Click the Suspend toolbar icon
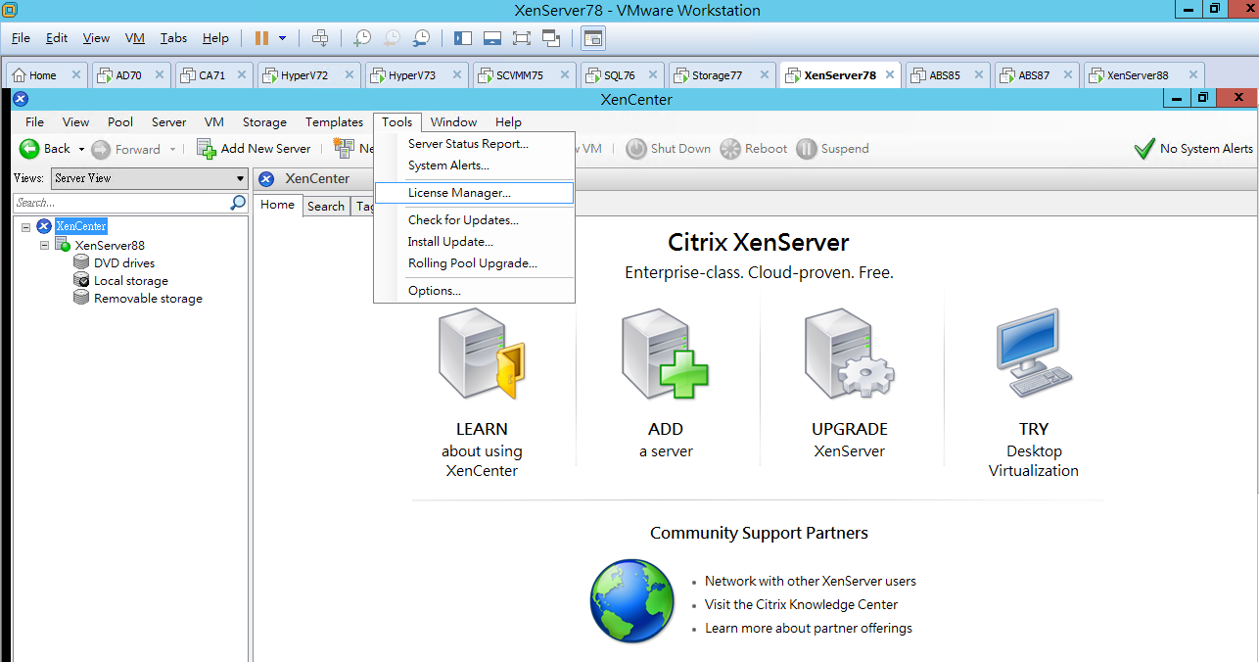1259x662 pixels. tap(807, 149)
